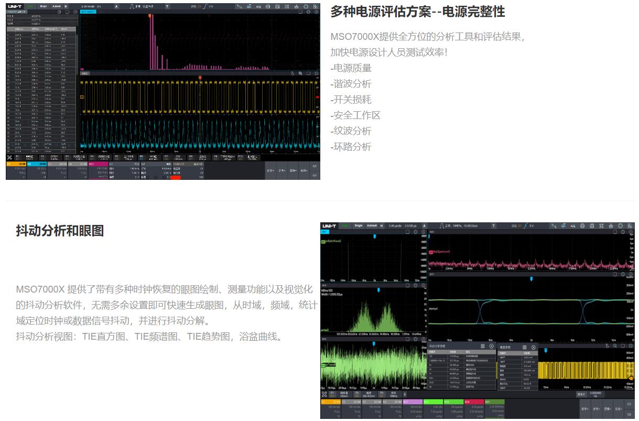Open 数学 dropdown in jitter-analysis scope
The width and height of the screenshot is (639, 421).
click(584, 408)
